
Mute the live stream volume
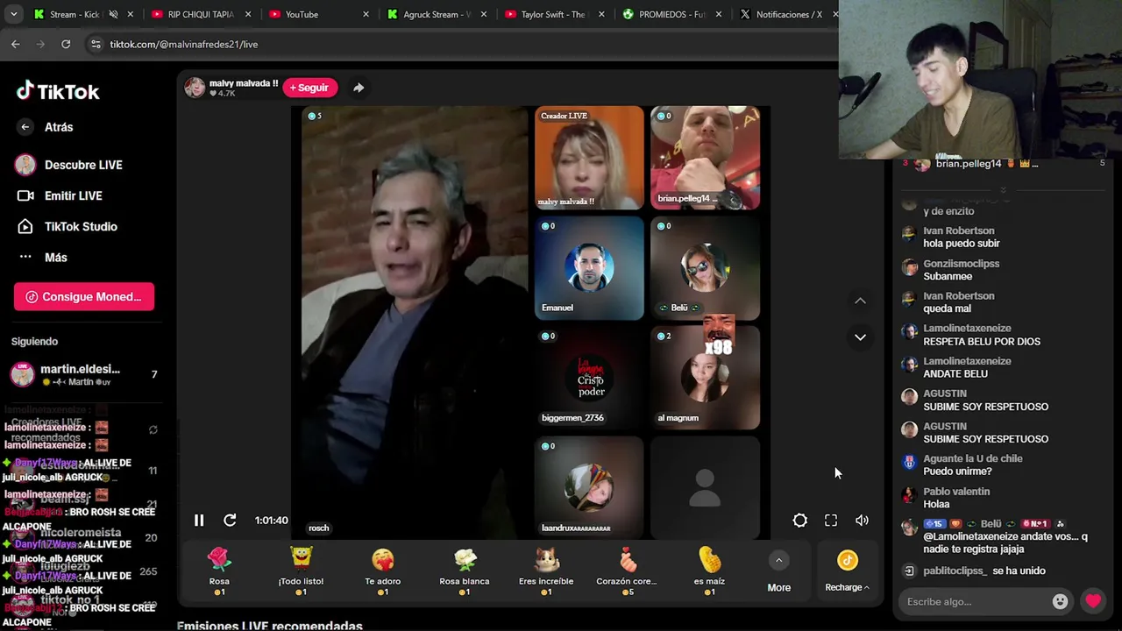tap(863, 521)
